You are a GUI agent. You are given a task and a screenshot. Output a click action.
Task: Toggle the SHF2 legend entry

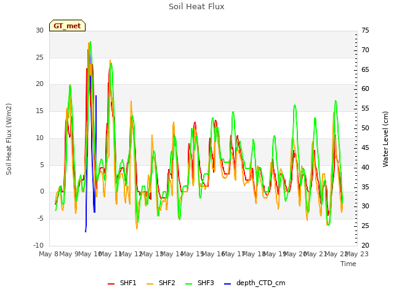click(x=161, y=283)
